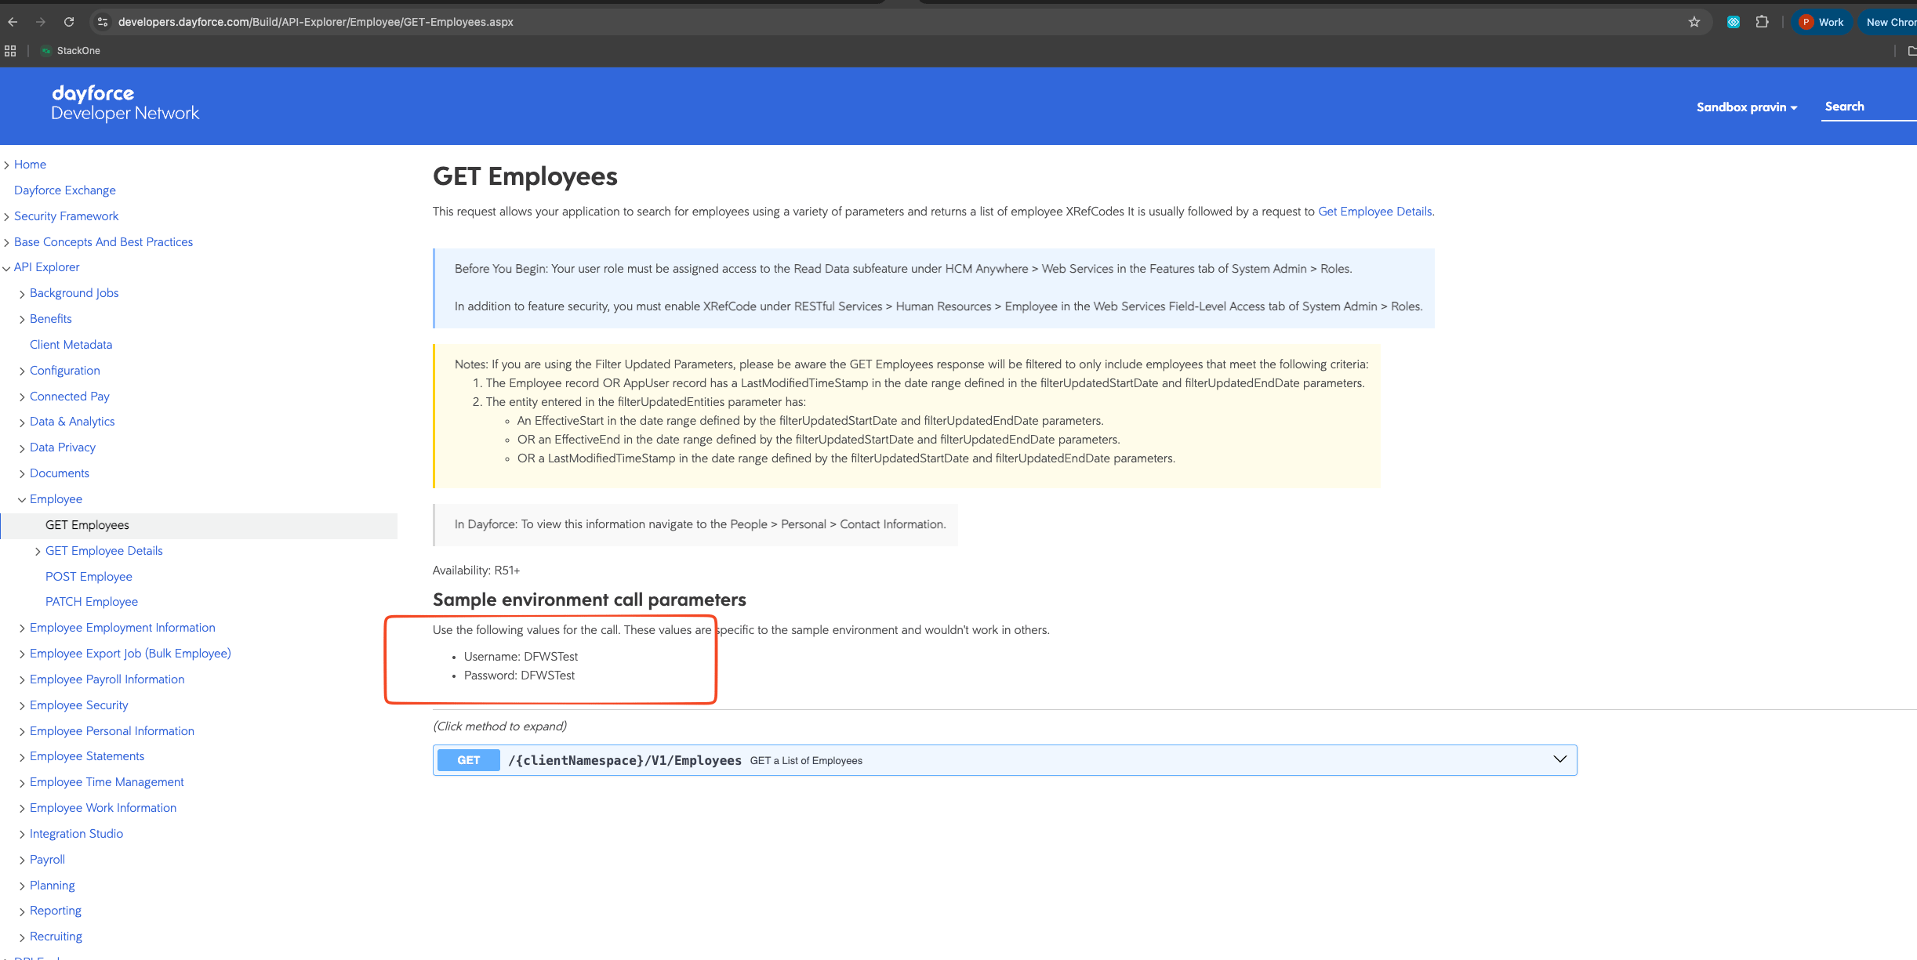Open Reporting section
This screenshot has width=1917, height=960.
click(x=56, y=911)
